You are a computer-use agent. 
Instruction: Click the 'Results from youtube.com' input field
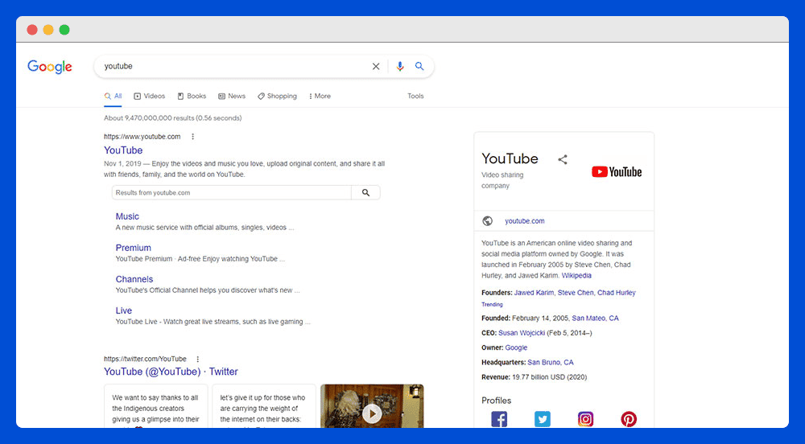coord(232,193)
